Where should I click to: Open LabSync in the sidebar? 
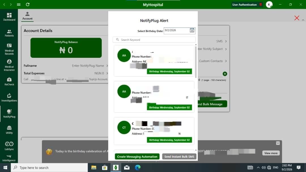tap(9, 146)
